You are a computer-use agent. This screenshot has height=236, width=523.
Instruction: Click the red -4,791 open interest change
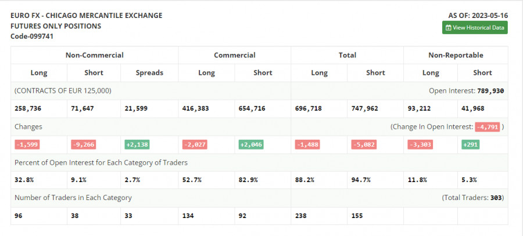487,126
